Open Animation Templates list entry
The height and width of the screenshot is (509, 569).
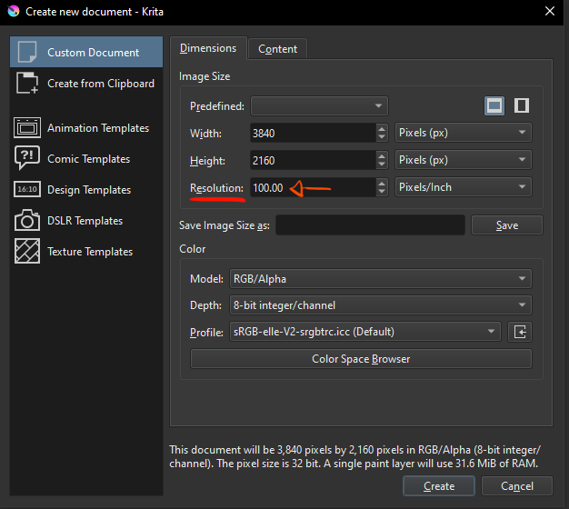pos(86,127)
